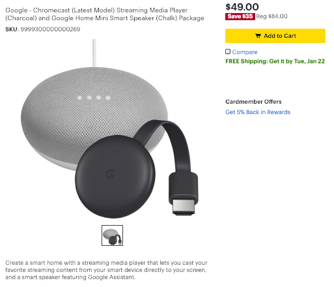Open Get 5% Back in Rewards link

pos(258,112)
